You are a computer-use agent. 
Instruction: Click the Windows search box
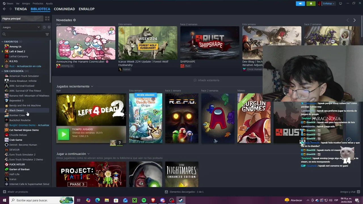(42, 200)
